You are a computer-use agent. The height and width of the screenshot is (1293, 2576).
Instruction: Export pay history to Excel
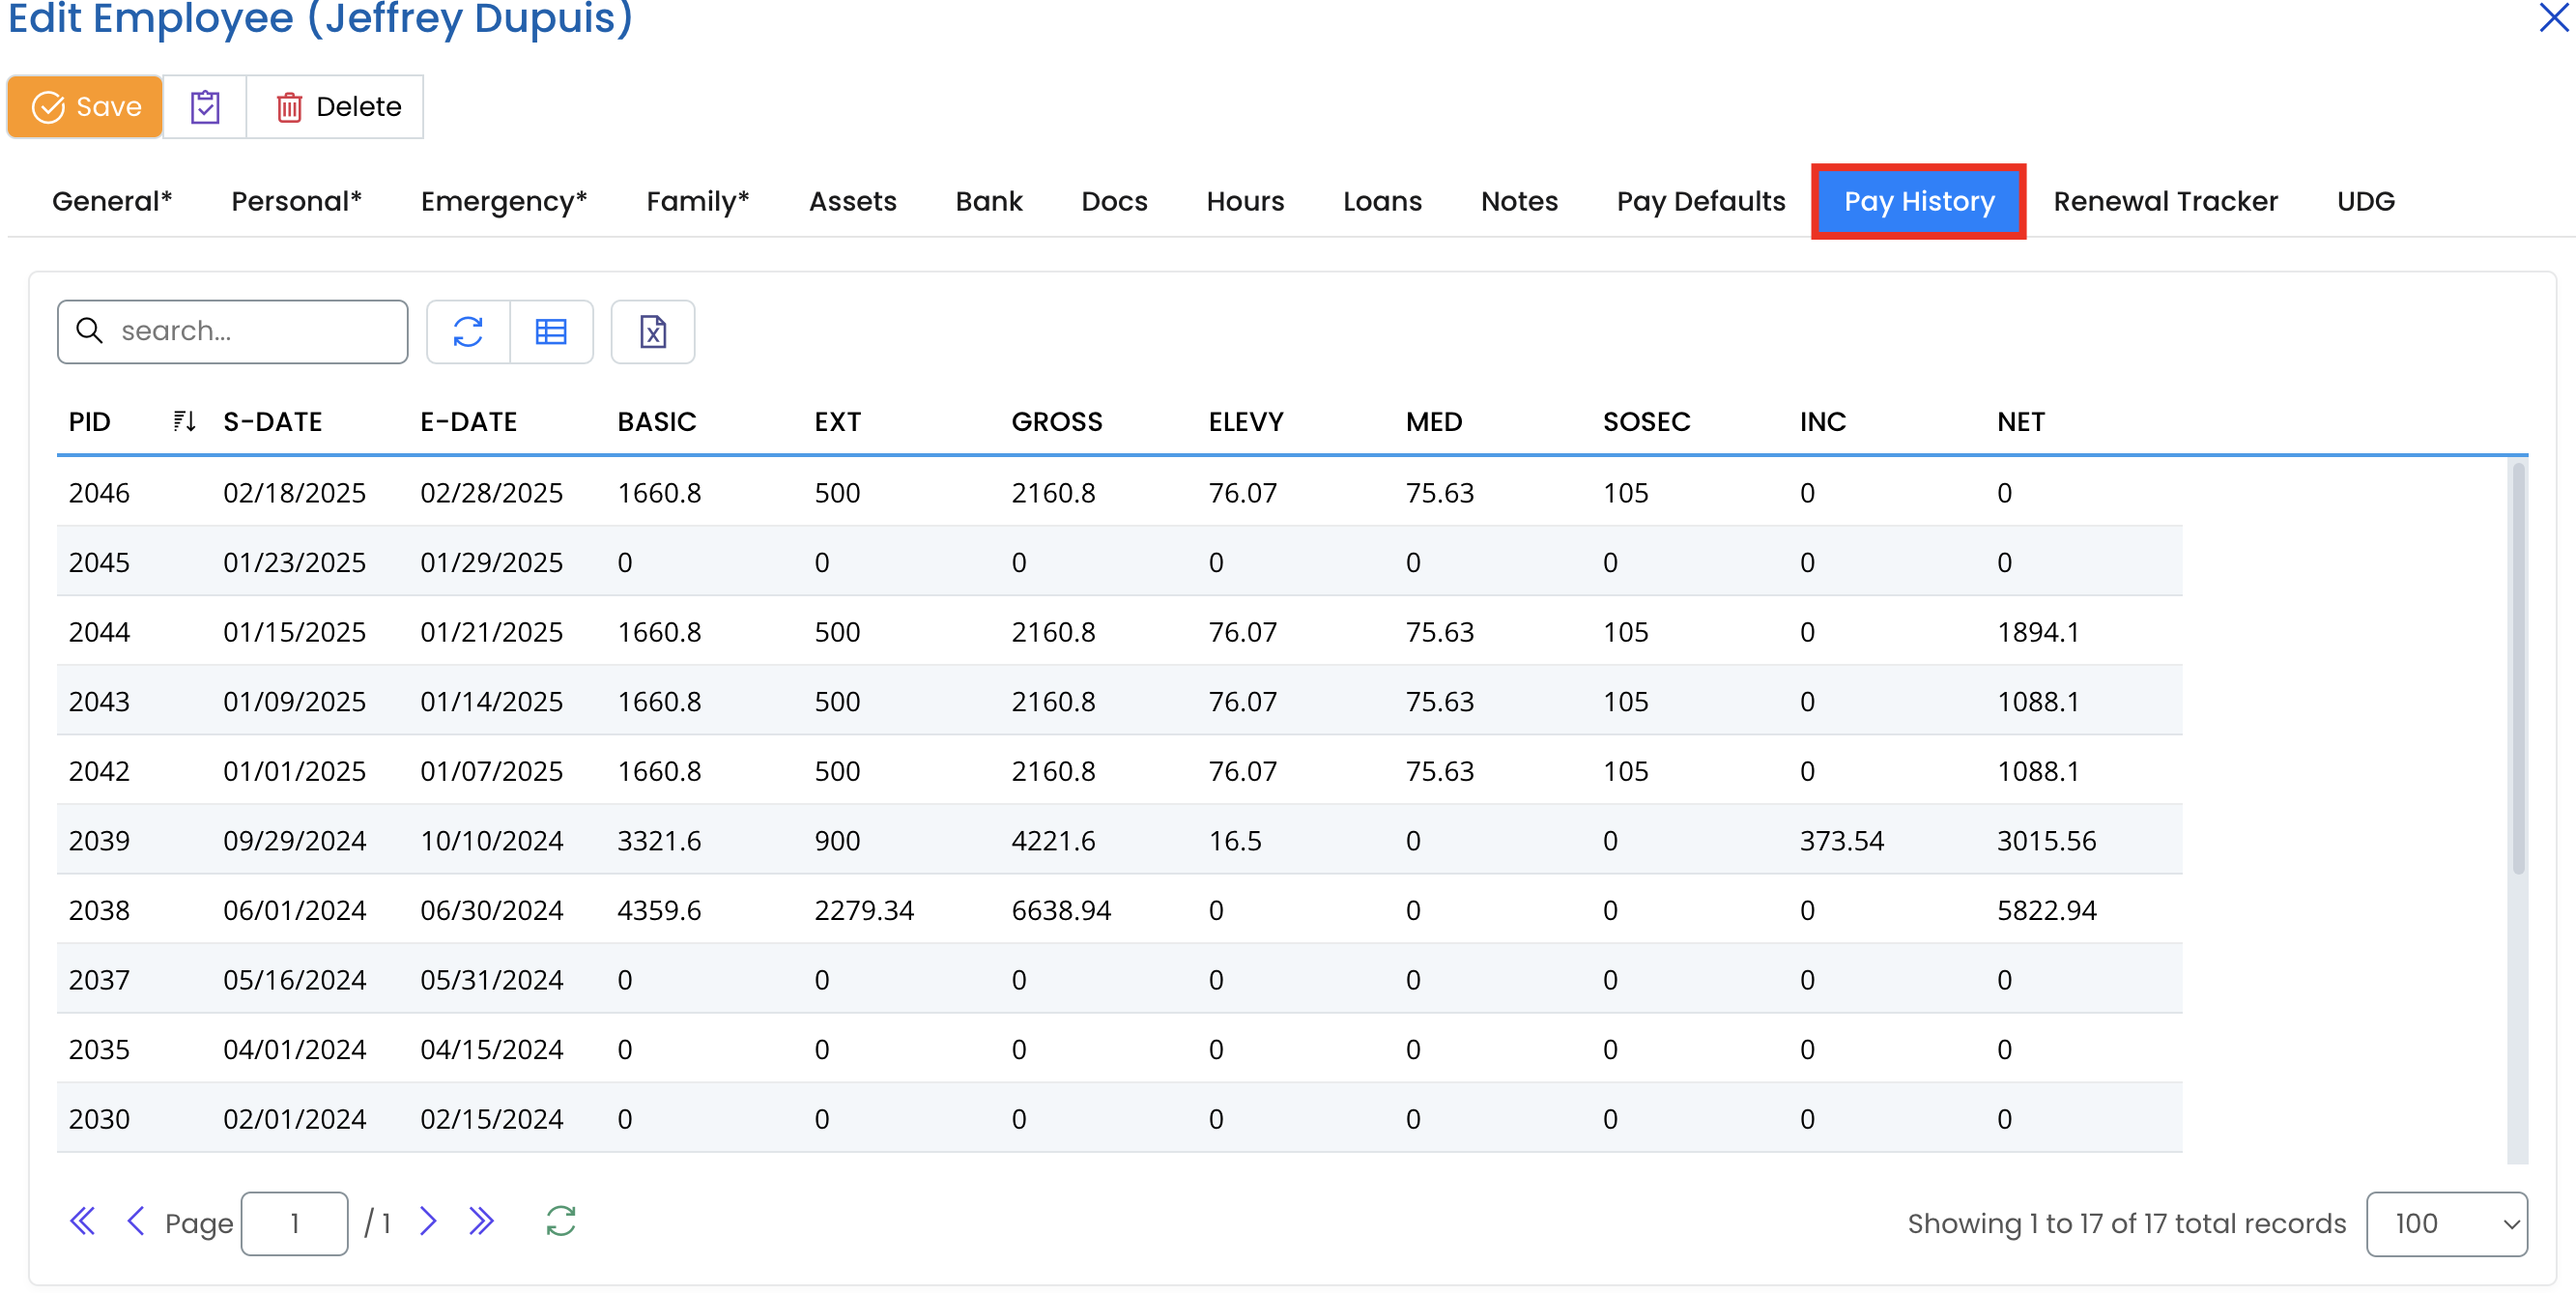[x=653, y=332]
